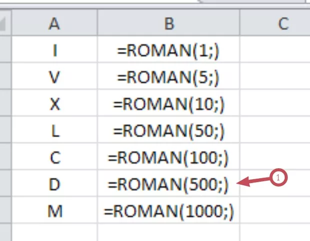Viewport: 310px width, 241px height.
Task: Click the =ROMAN(500;) formula cell
Action: pos(168,184)
